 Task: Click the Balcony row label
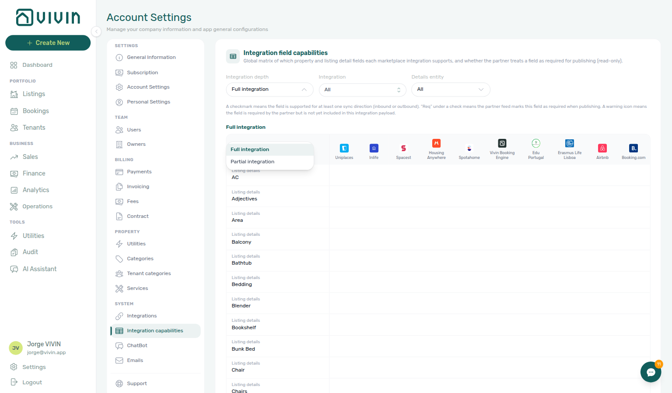tap(241, 242)
